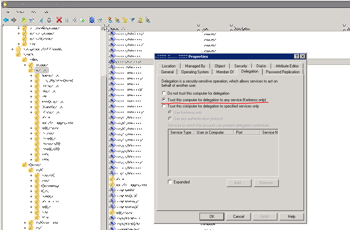Sort services by User or Computer column
The image size is (350, 230).
(214, 132)
